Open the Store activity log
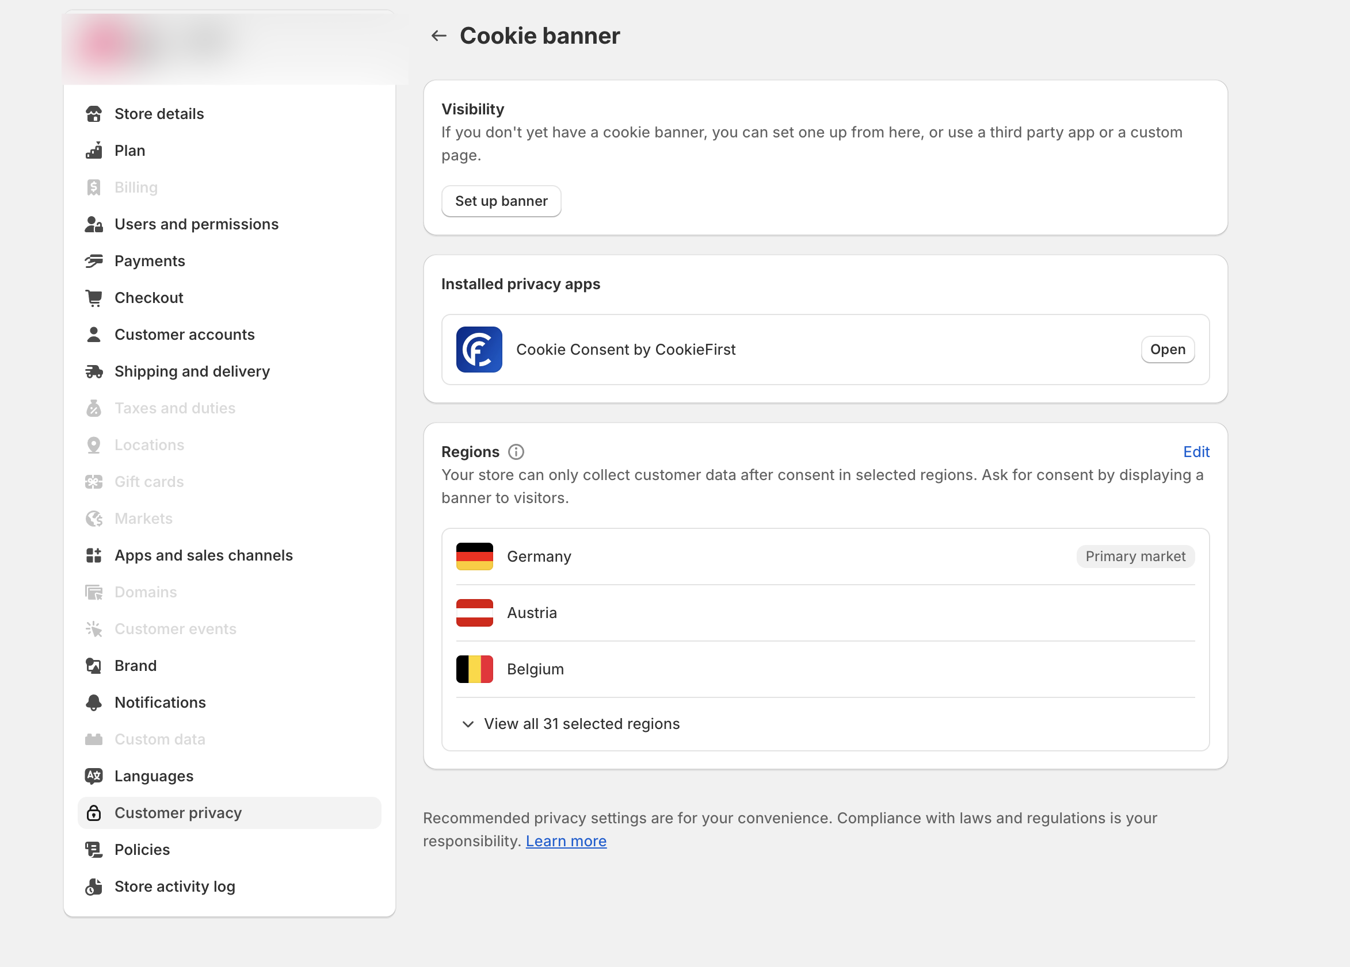The image size is (1350, 967). 174,886
